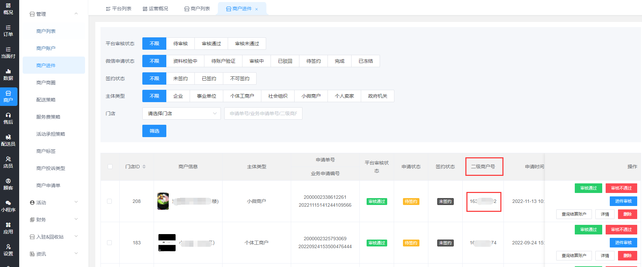Screen dimensions: 642x267
Task: Select 已驳回 in 微信申请状态 filter
Action: point(285,61)
